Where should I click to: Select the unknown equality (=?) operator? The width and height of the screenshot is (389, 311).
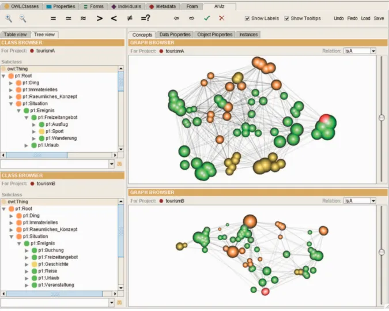[145, 18]
